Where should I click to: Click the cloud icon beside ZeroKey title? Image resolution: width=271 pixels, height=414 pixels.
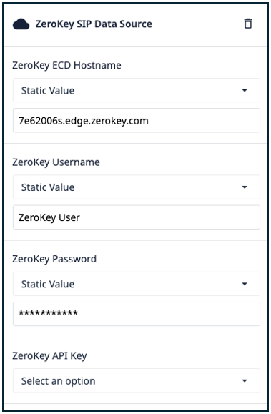[x=21, y=24]
